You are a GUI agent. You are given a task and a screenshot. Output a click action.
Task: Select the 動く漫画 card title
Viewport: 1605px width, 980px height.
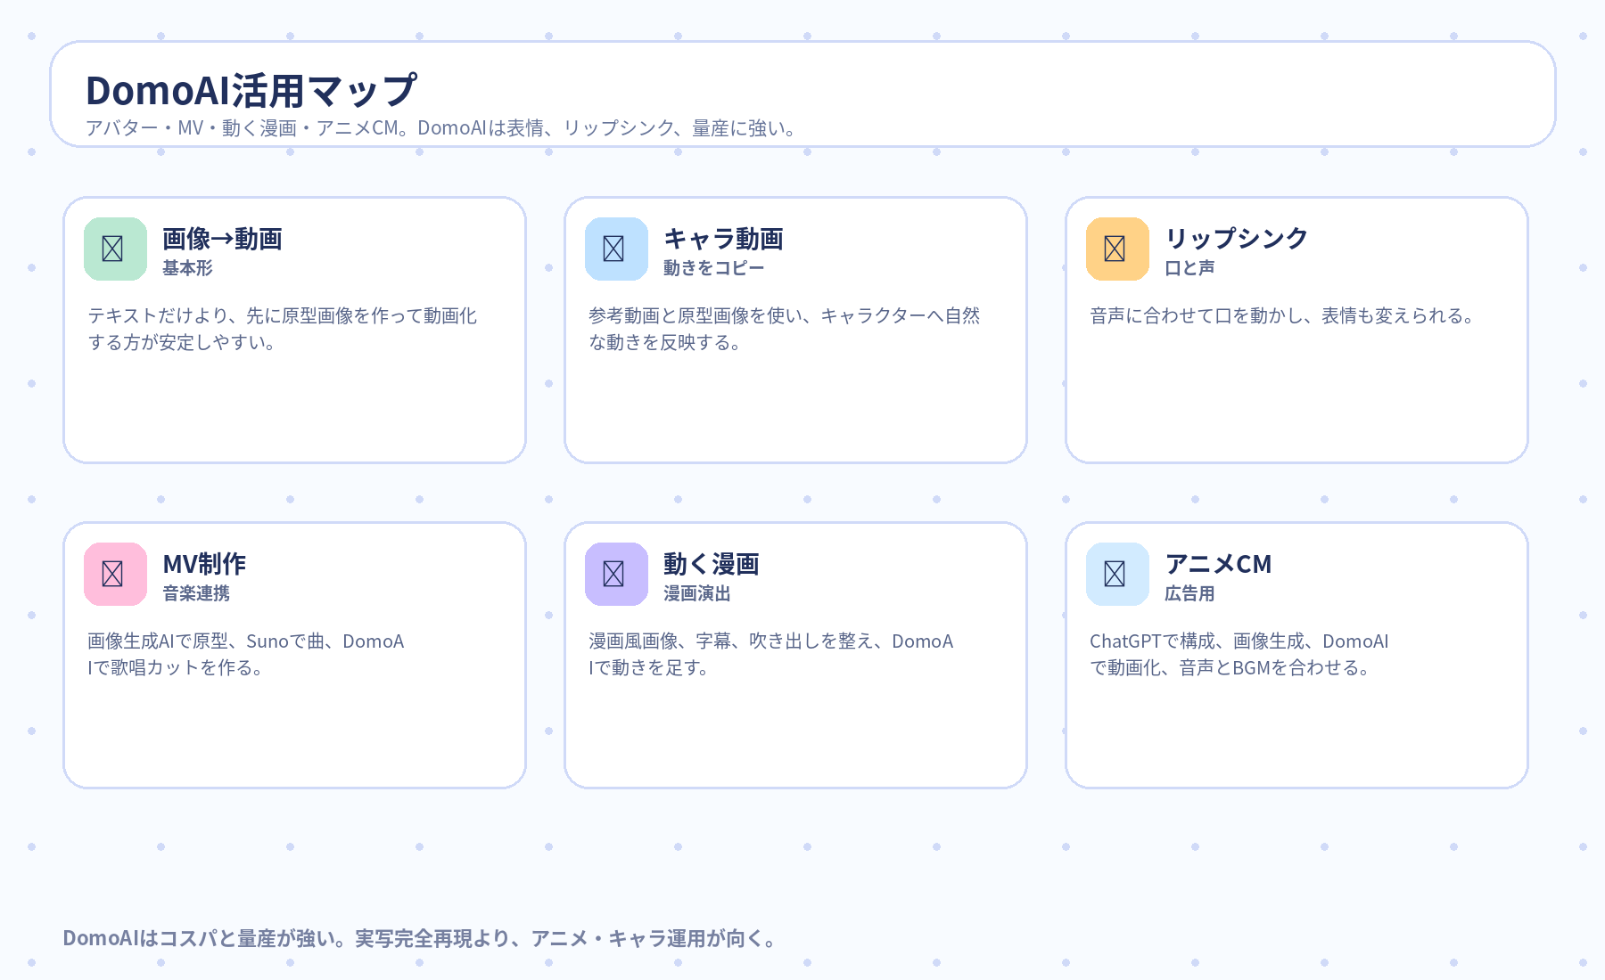click(x=711, y=564)
